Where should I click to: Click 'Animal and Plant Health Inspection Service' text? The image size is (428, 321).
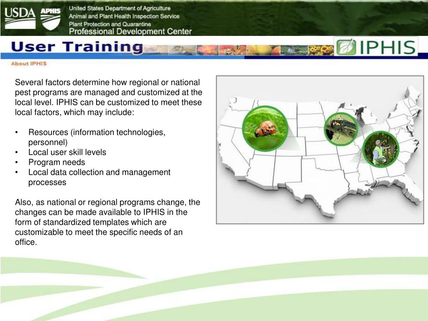124,16
